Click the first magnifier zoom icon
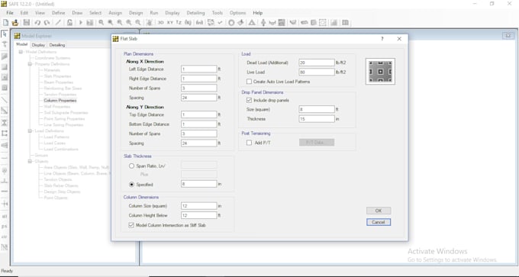The width and height of the screenshot is (519, 277). [101, 22]
